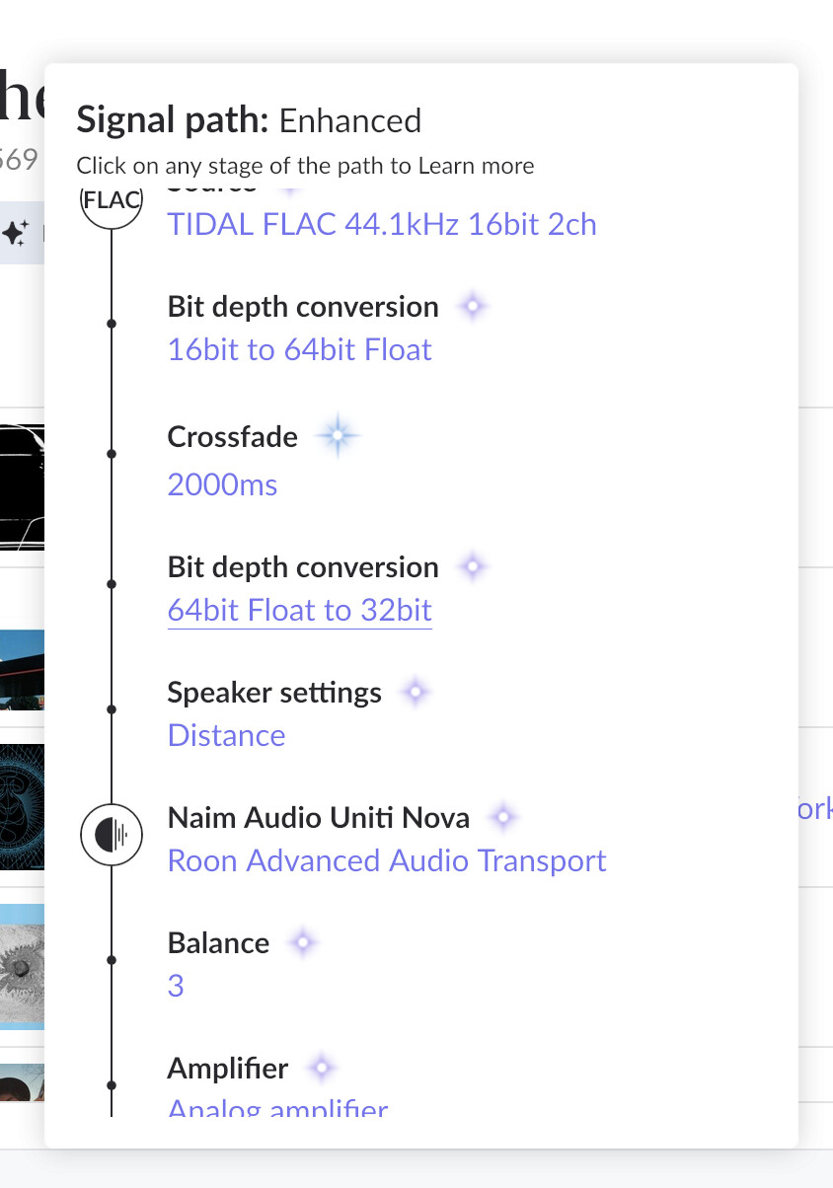Click star icon next to Balance
833x1188 pixels.
pyautogui.click(x=303, y=943)
